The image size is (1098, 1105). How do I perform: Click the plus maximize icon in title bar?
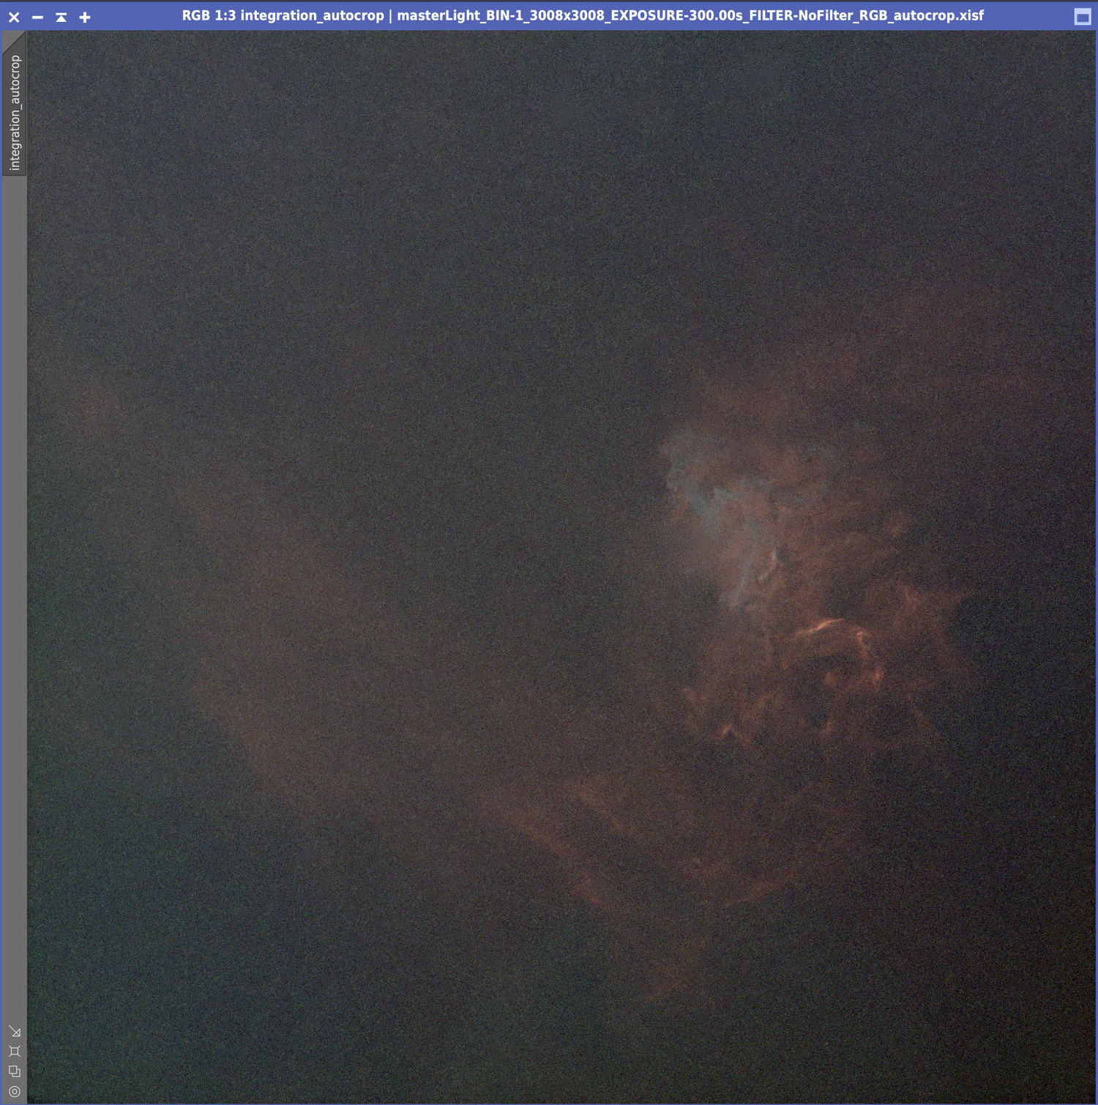pyautogui.click(x=85, y=17)
